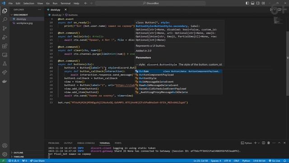Toggle the primary side bar layout
Viewport: 289px width, 163px height.
click(247, 3)
